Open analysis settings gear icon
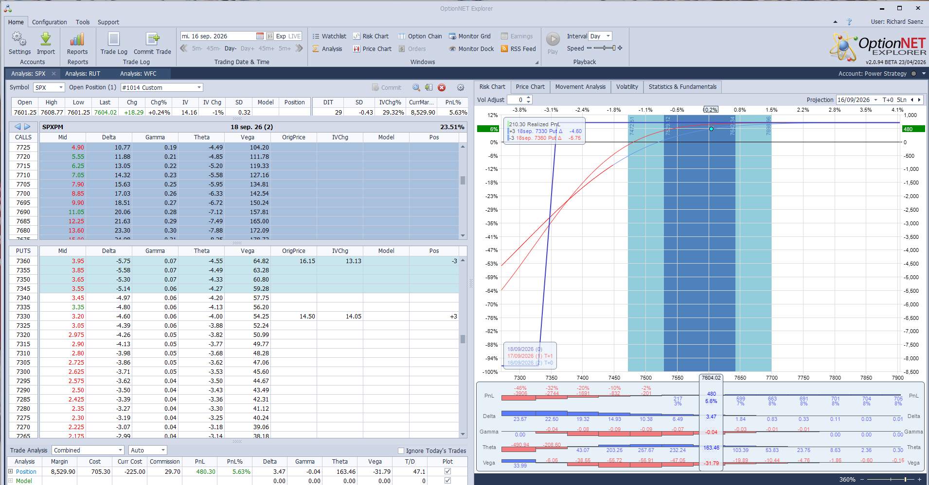This screenshot has width=929, height=485. pos(461,87)
